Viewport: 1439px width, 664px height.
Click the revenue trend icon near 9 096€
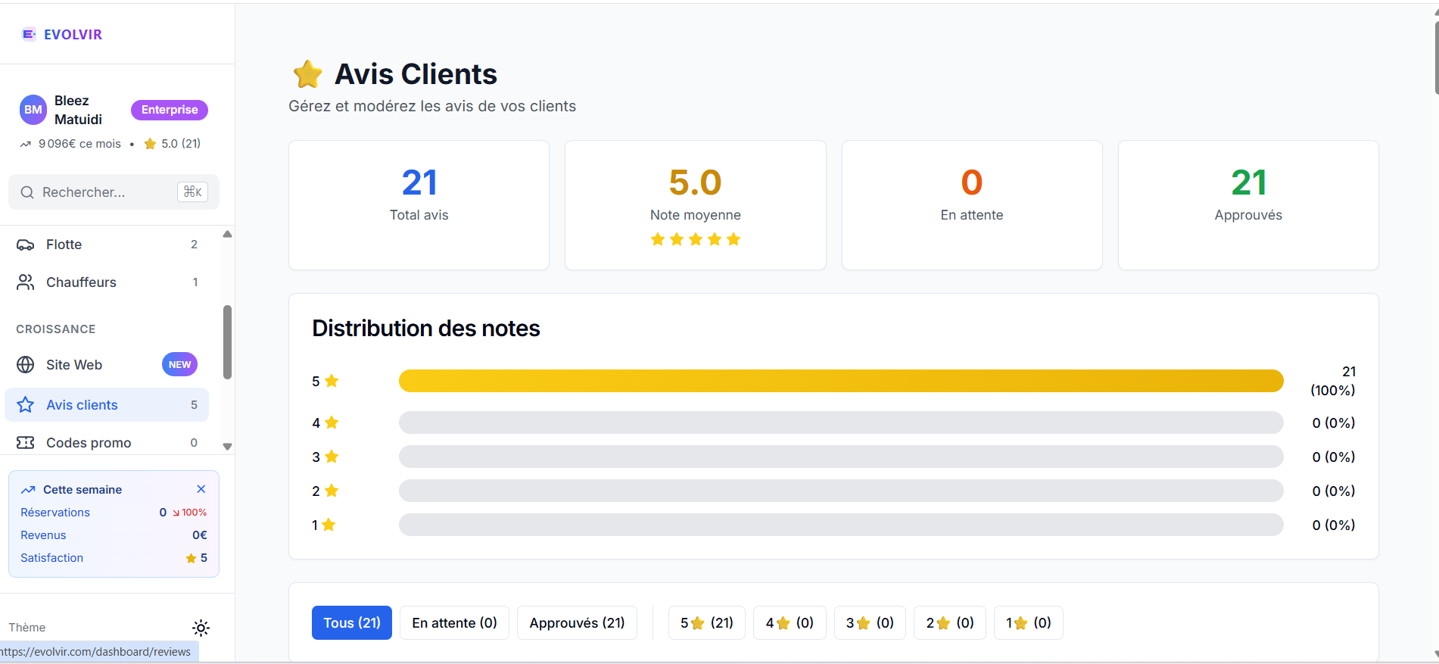click(26, 144)
